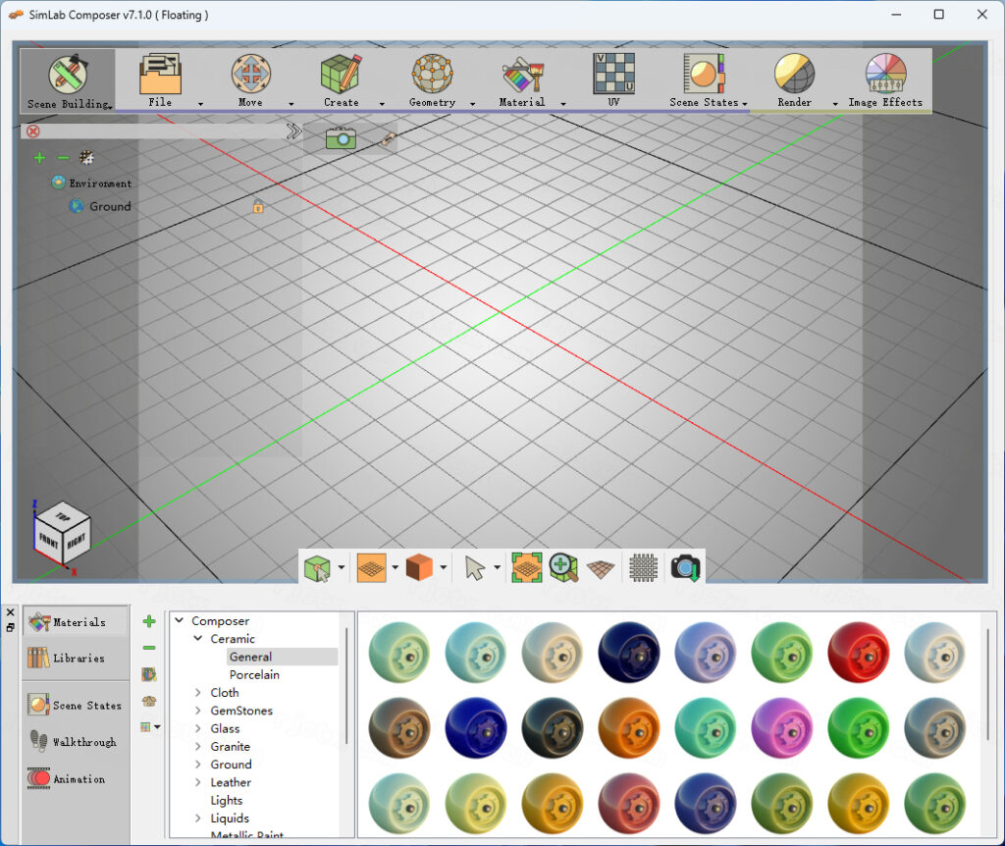Pick the red ceramic material sphere
The image size is (1005, 846).
coord(858,653)
